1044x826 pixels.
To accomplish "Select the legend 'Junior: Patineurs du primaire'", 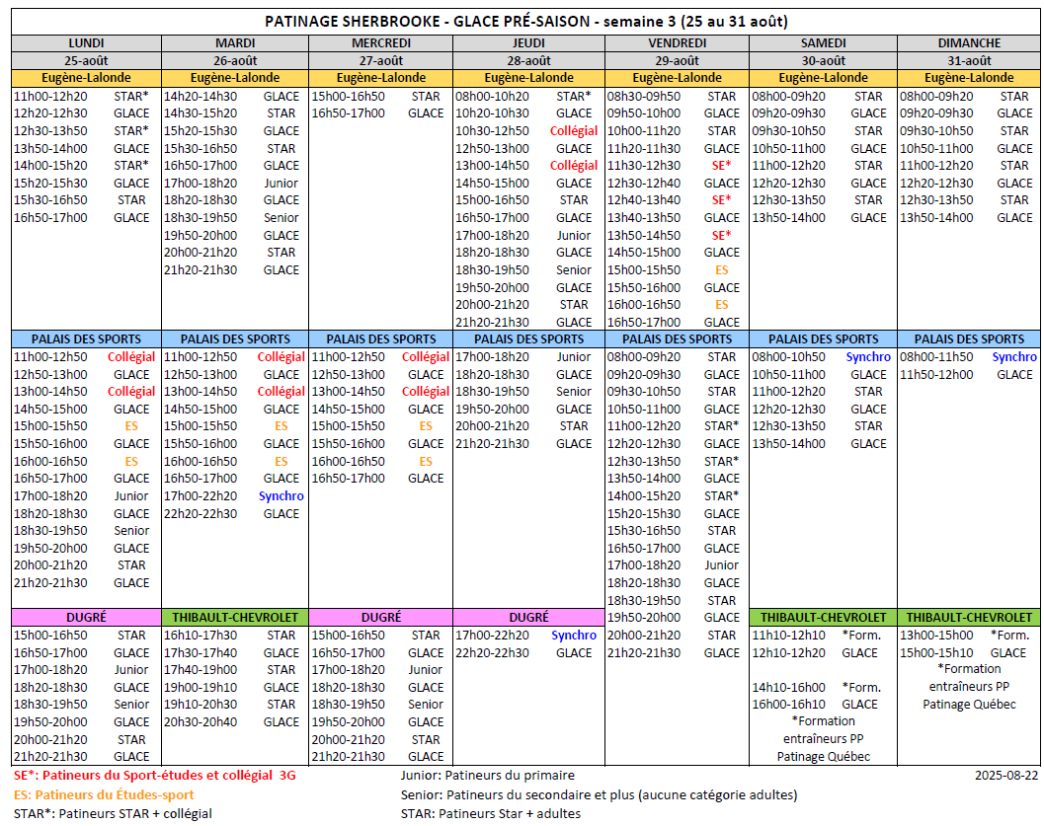I will (x=487, y=776).
